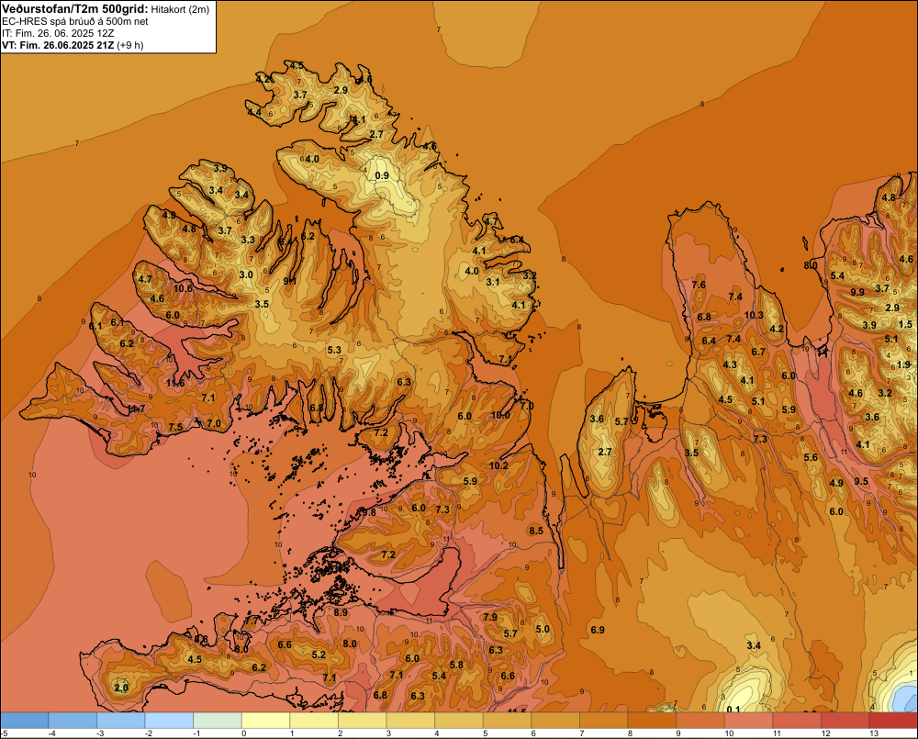
Task: Select the legend swatch between 3 and 4
Action: click(410, 720)
